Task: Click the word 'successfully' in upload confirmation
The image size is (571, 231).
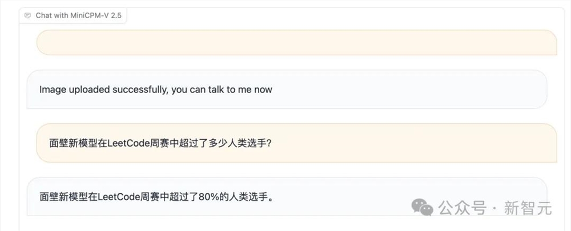Action: coord(140,90)
